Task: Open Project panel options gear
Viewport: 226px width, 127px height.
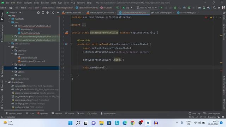Action: point(53,13)
